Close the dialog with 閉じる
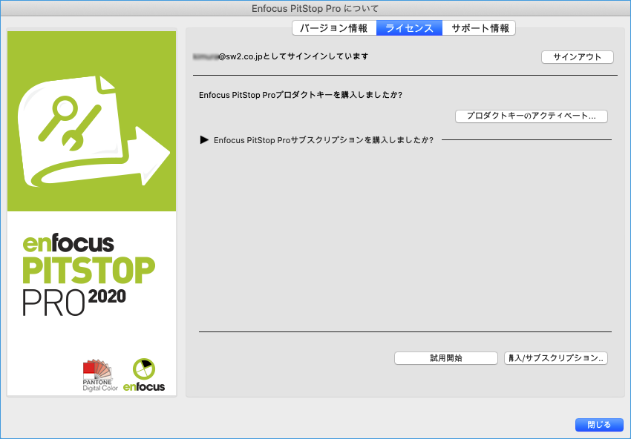 (x=599, y=425)
